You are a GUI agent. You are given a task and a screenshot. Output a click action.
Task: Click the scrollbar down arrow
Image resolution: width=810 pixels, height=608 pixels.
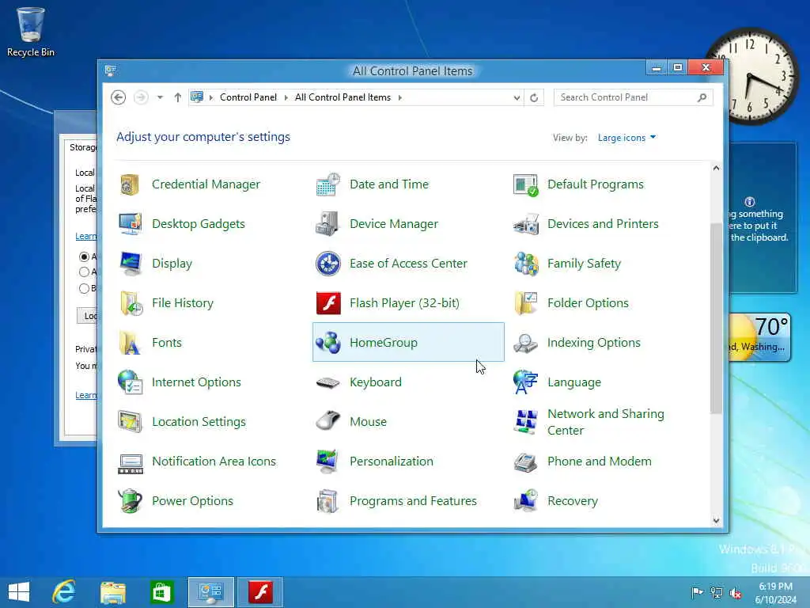pos(716,520)
